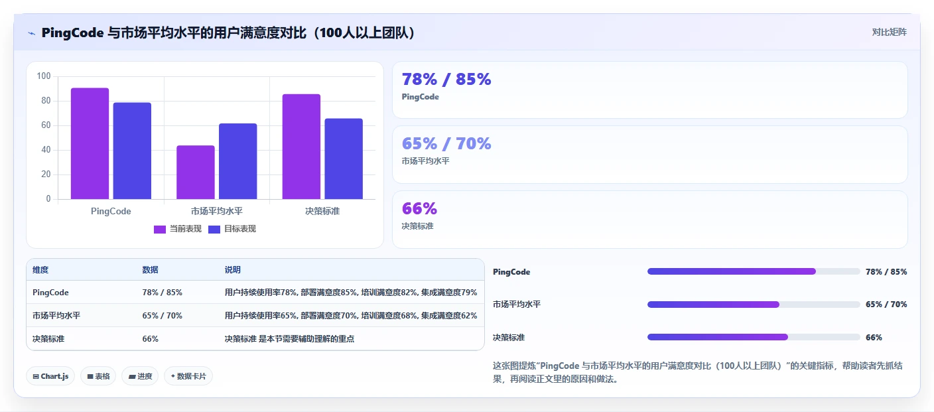Click description starting 用户持续使用率65%
The height and width of the screenshot is (412, 934).
(351, 316)
